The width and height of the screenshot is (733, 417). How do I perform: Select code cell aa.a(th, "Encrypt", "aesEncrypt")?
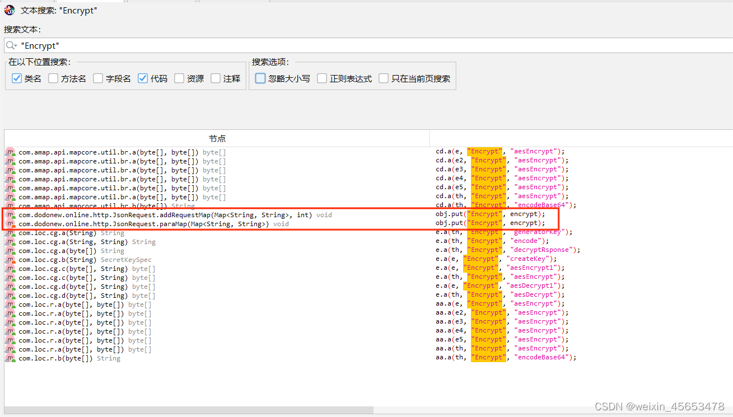[x=502, y=348]
